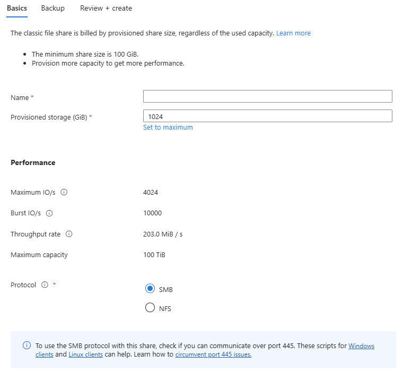403x373 pixels.
Task: Click the minimum share size bullet text
Action: click(85, 54)
